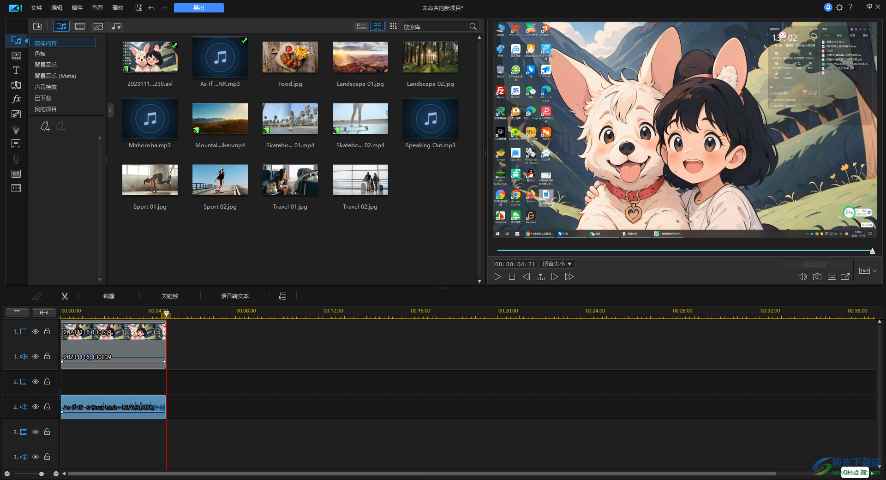Toggle visibility of video track 3
Image resolution: width=886 pixels, height=480 pixels.
click(x=36, y=432)
